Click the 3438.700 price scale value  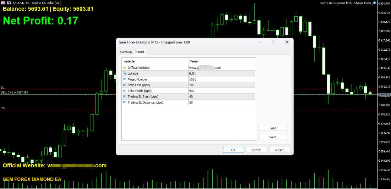[x=385, y=3]
